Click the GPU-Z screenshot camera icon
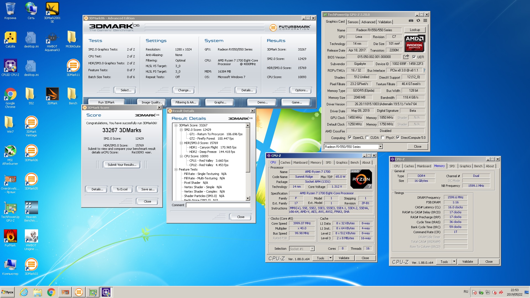530x298 pixels. 411,20
